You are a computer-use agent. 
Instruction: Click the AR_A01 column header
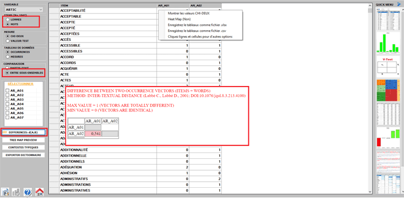pyautogui.click(x=173, y=5)
